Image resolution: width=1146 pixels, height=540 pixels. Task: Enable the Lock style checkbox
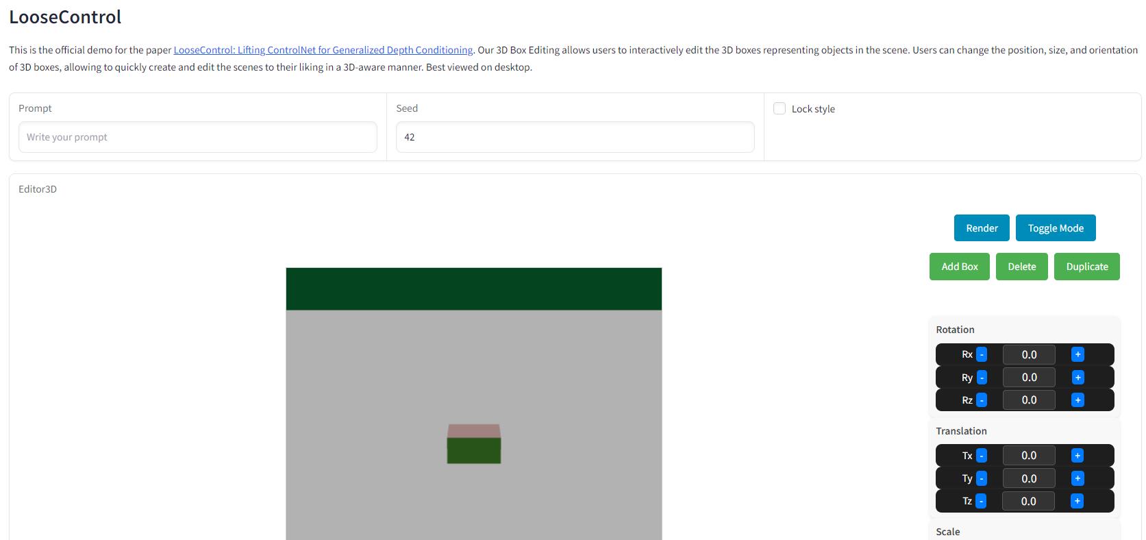click(x=779, y=108)
